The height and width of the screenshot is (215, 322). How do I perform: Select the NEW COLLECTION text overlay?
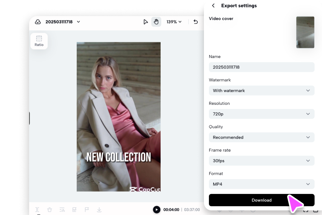(x=119, y=157)
